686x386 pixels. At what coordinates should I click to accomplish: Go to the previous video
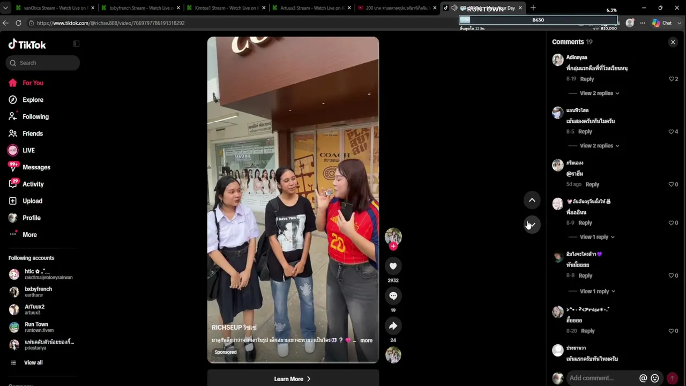[532, 200]
